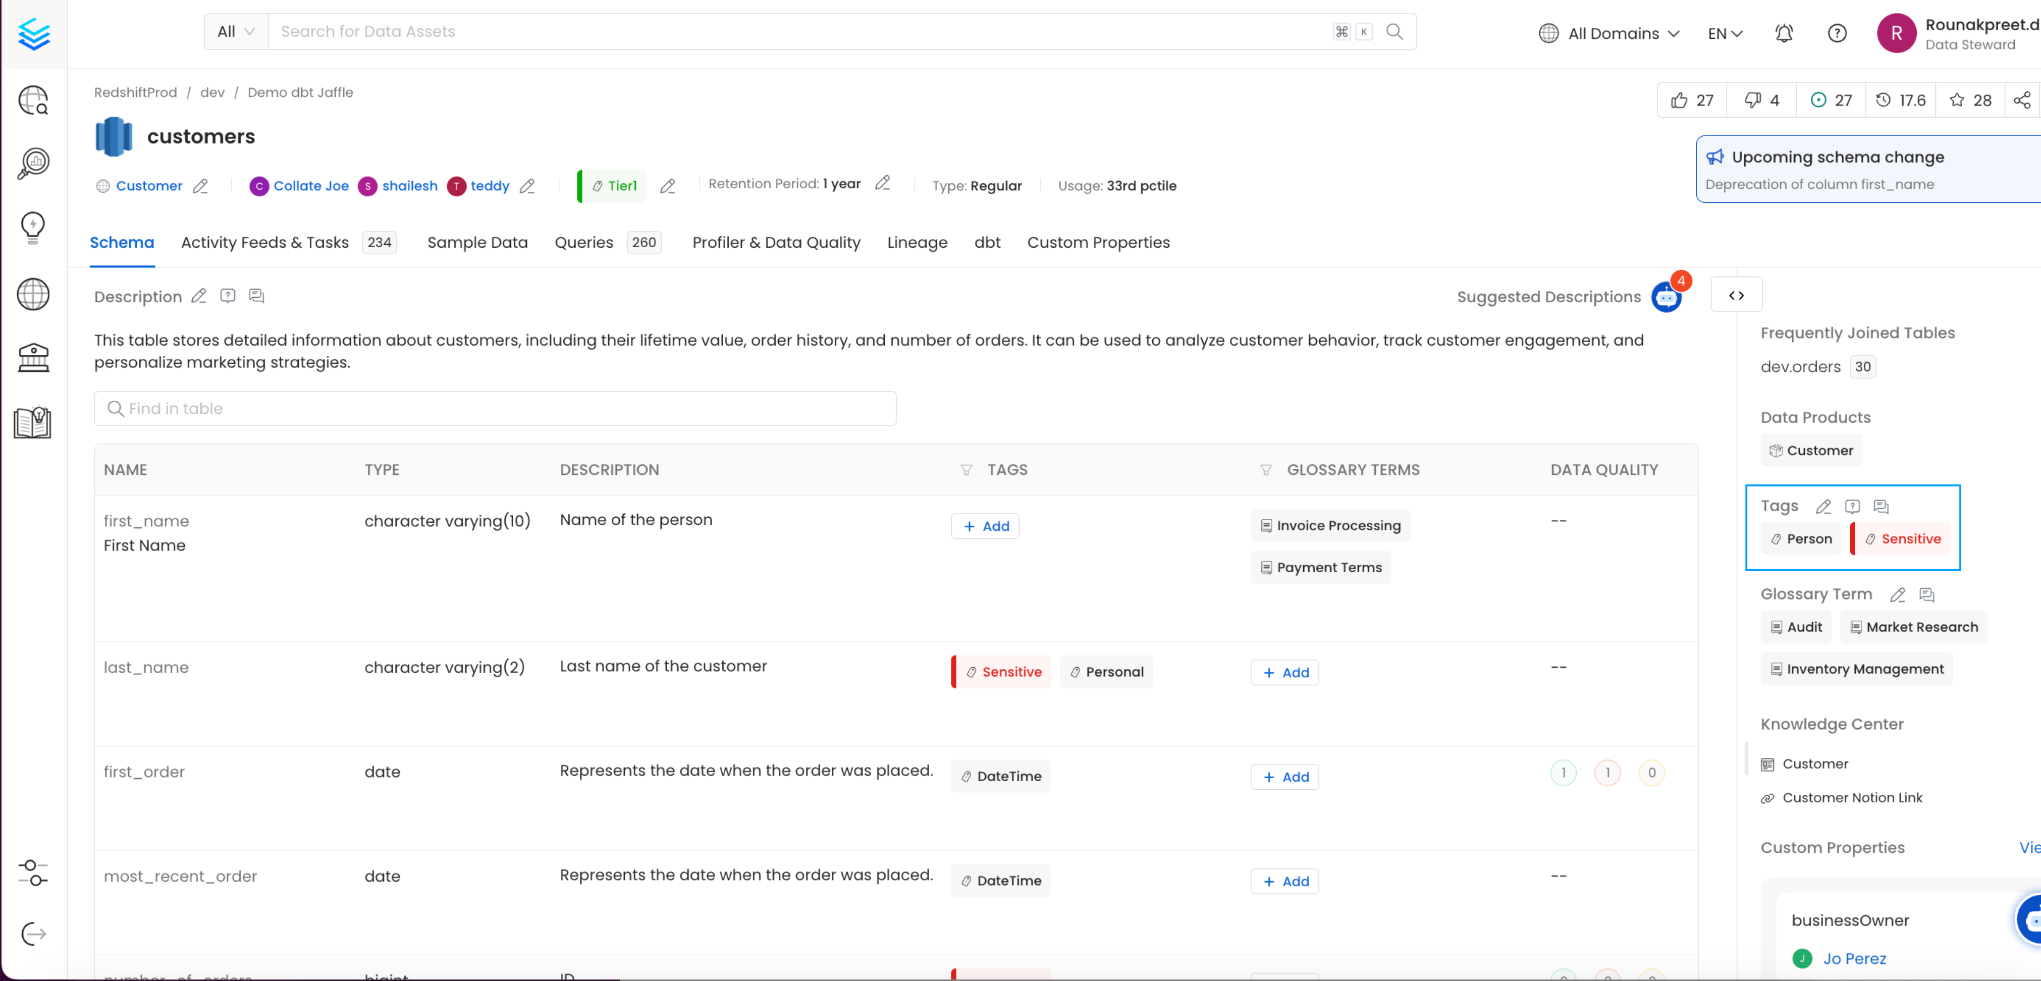The width and height of the screenshot is (2041, 981).
Task: Click the edit pencil beside the Tags panel
Action: click(1823, 506)
